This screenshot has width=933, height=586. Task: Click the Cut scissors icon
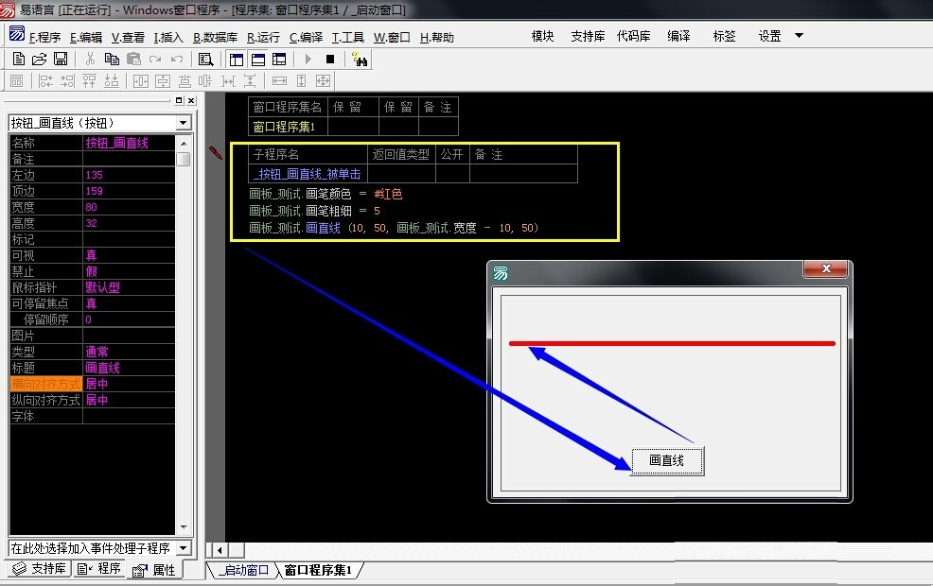(x=90, y=59)
